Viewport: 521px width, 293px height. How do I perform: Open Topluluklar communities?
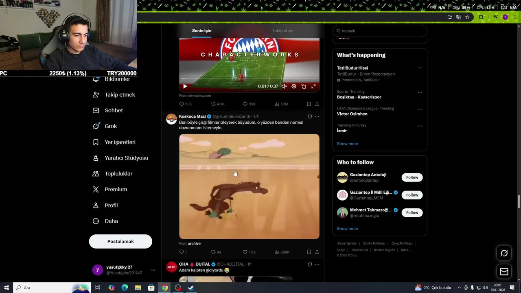point(112,174)
